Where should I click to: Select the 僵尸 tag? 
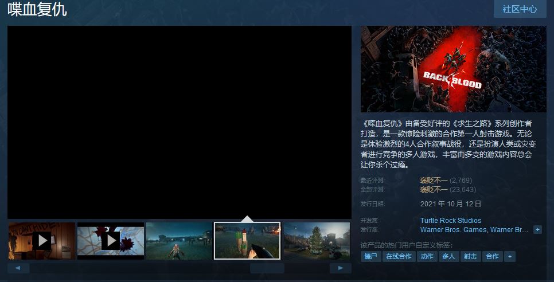pyautogui.click(x=371, y=257)
